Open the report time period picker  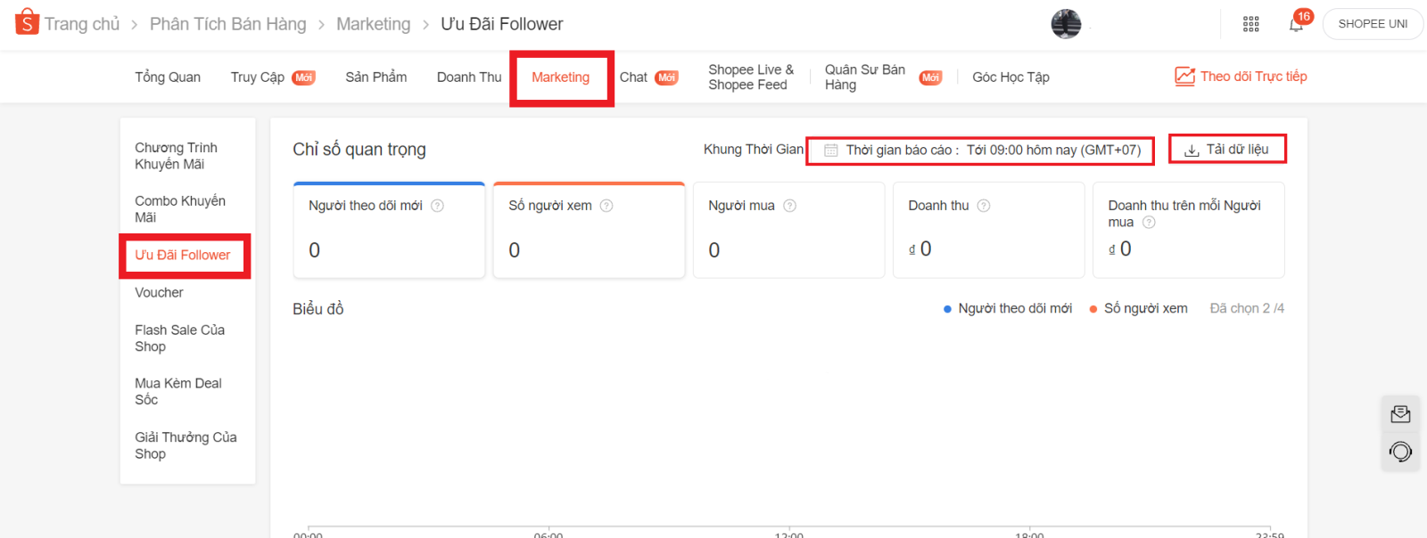(x=980, y=151)
